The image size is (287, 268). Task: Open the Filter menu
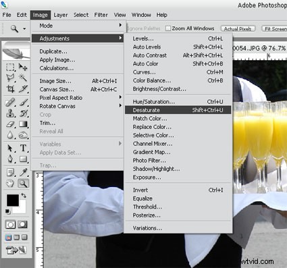101,15
